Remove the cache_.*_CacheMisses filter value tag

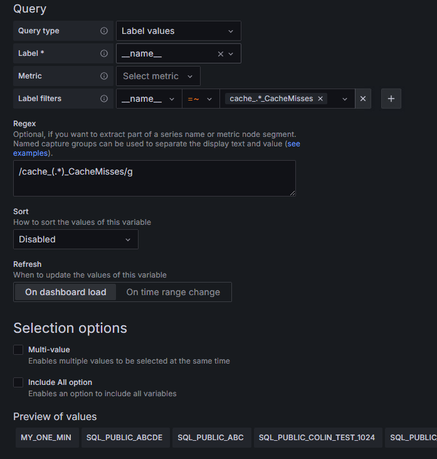pos(320,99)
